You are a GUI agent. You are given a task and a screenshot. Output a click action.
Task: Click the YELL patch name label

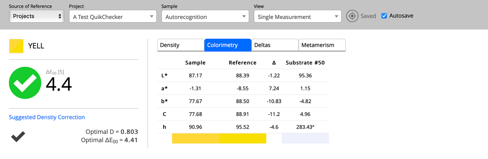36,46
